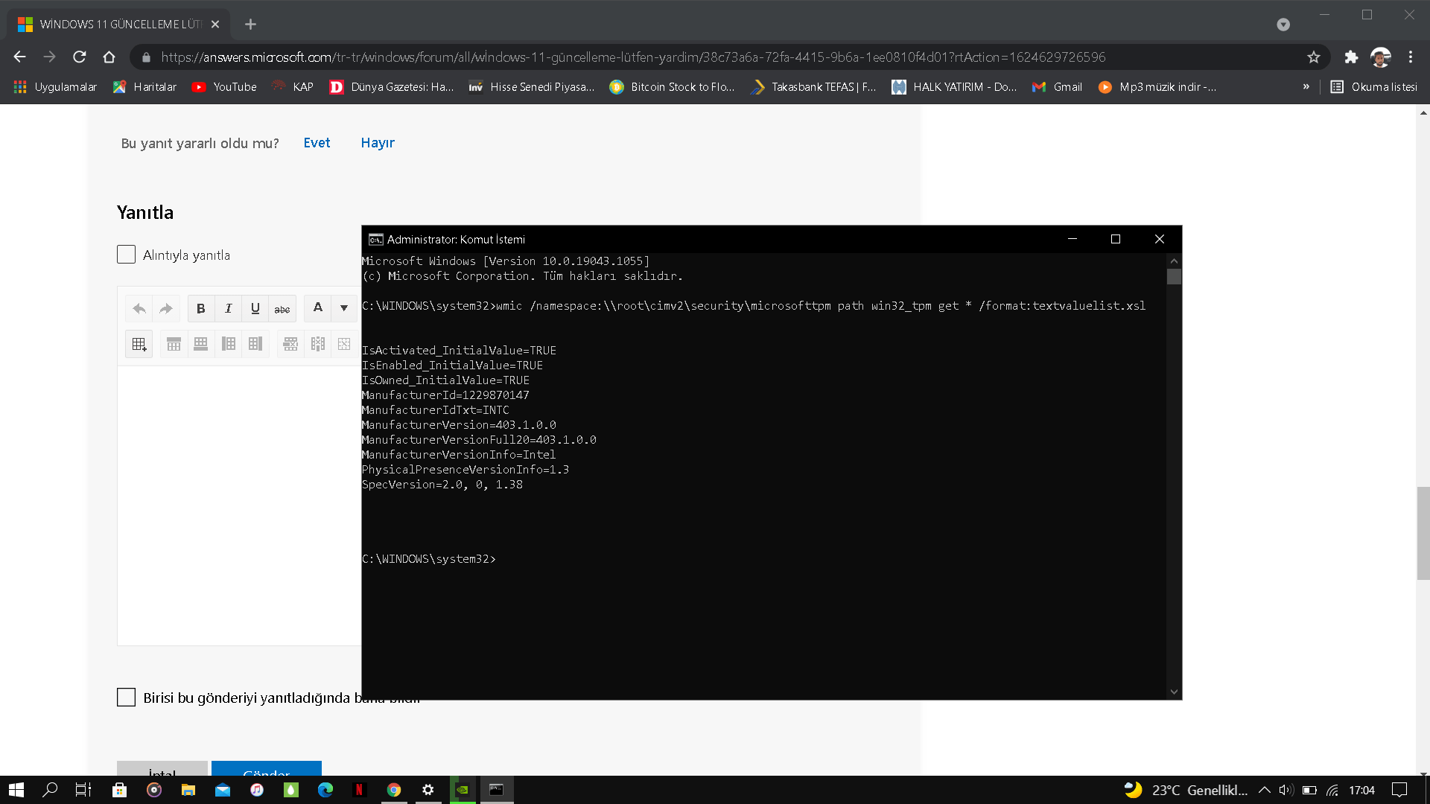
Task: Toggle Bold formatting in reply editor
Action: 200,308
